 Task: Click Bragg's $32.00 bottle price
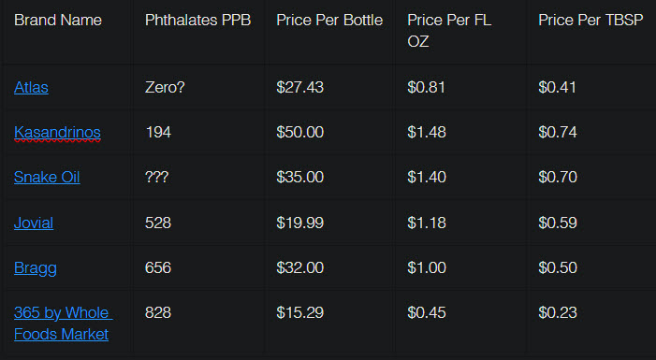point(300,268)
